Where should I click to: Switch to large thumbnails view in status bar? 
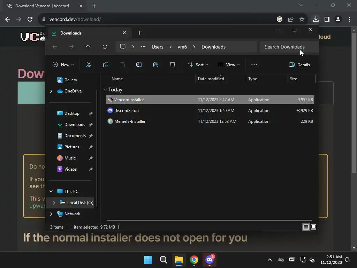[313, 227]
